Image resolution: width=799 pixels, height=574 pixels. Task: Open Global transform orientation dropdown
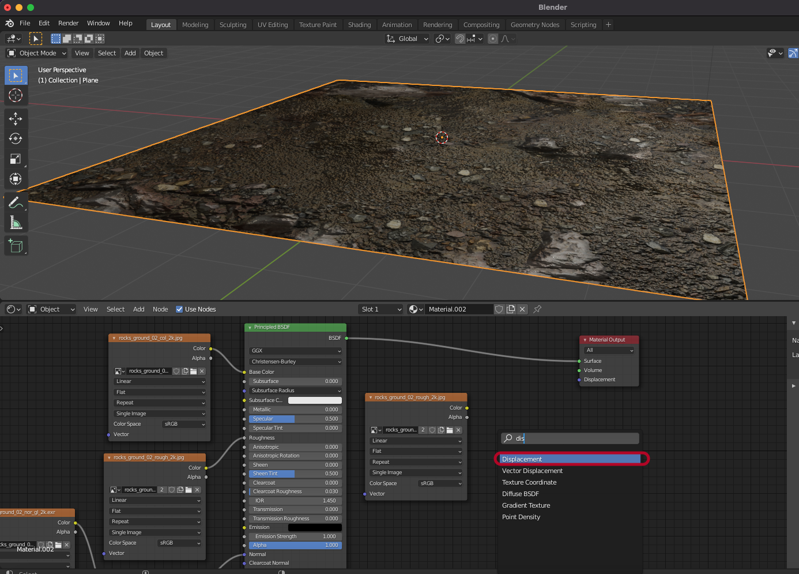(x=408, y=39)
